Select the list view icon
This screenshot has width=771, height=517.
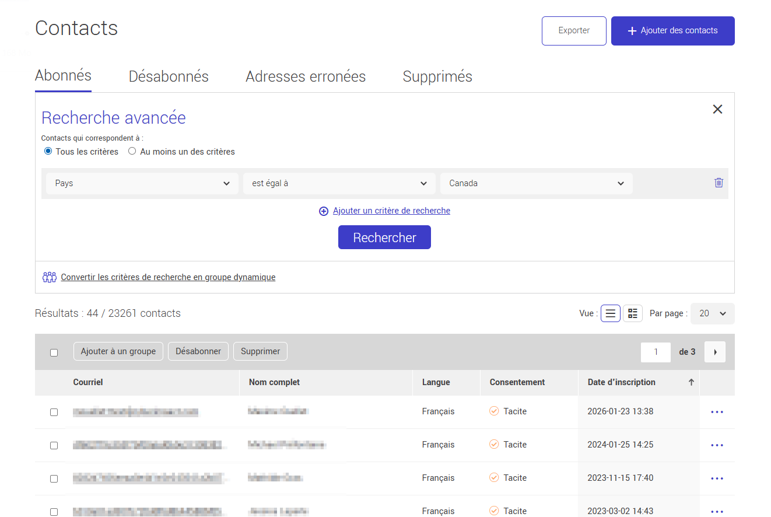click(610, 313)
